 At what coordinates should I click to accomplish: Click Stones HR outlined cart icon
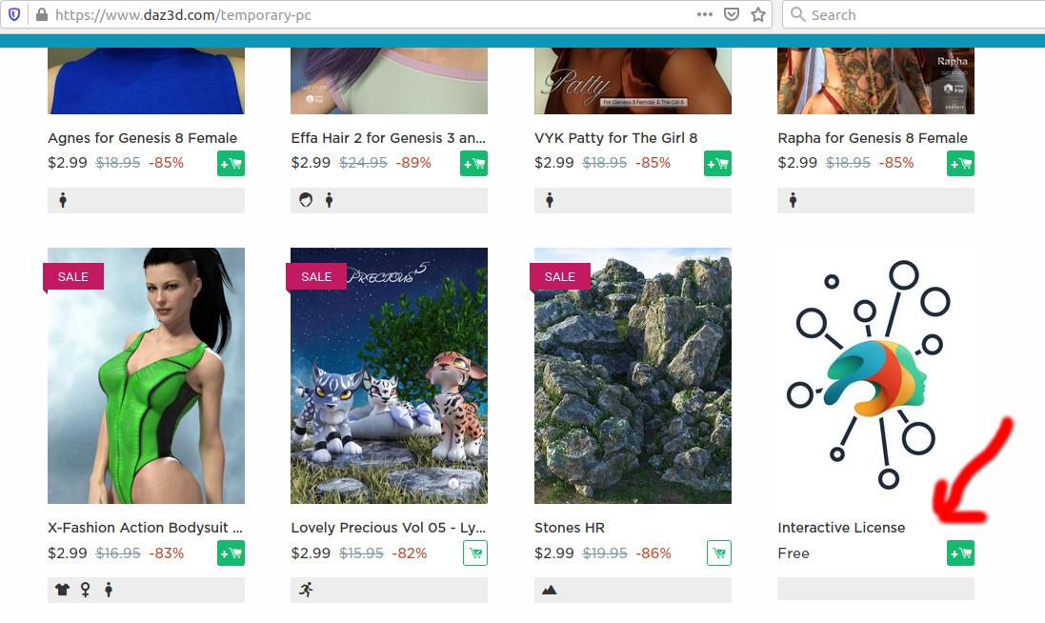click(x=719, y=553)
